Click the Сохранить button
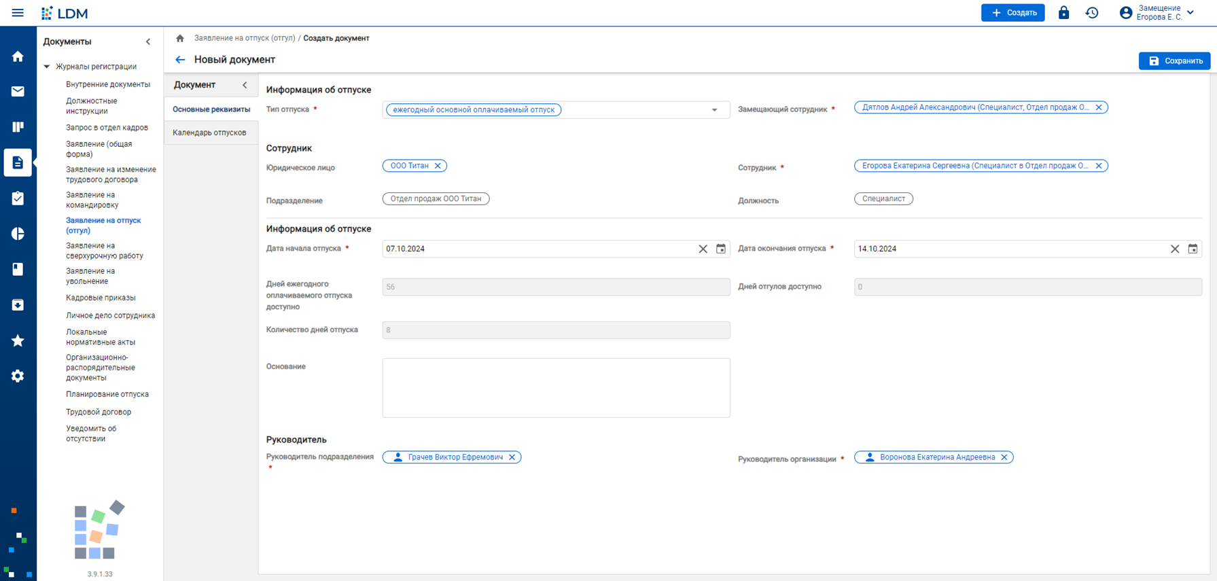This screenshot has height=581, width=1217. pos(1174,61)
